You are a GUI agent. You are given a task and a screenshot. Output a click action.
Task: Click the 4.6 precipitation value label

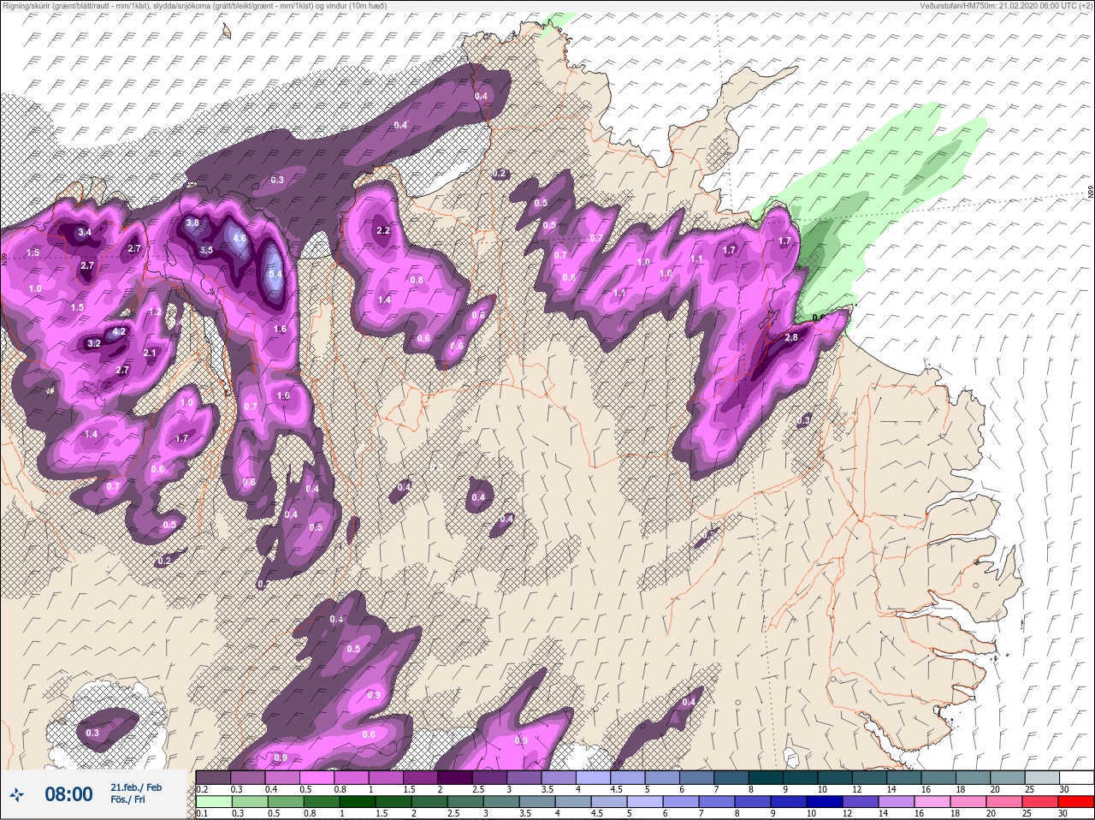240,238
